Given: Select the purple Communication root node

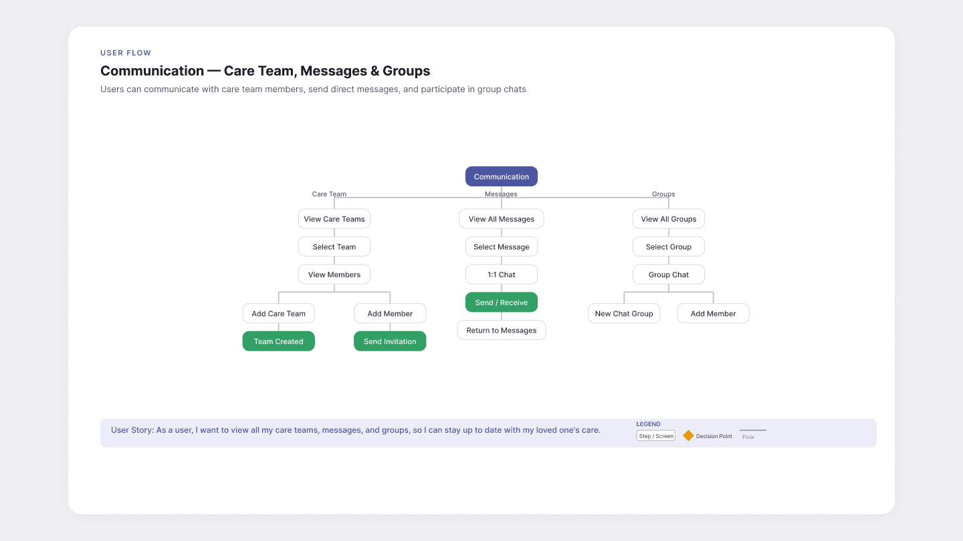Looking at the screenshot, I should coord(502,176).
